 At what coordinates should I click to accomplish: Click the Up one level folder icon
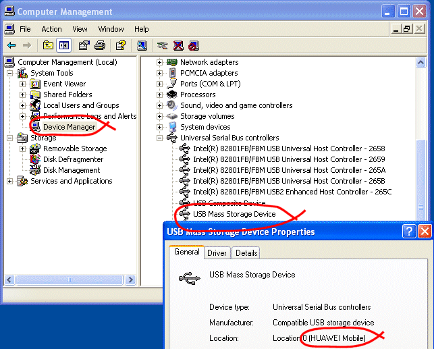pos(48,45)
